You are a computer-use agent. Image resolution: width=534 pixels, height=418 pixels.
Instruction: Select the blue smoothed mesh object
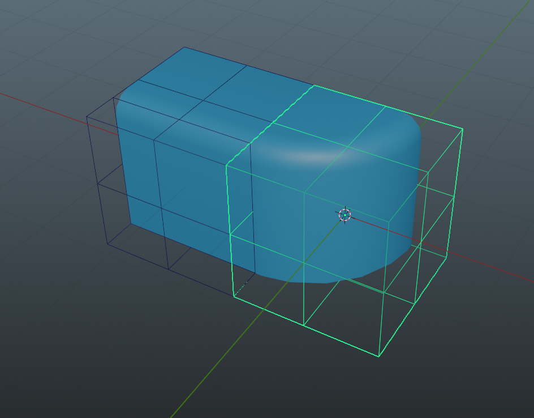coord(269,165)
